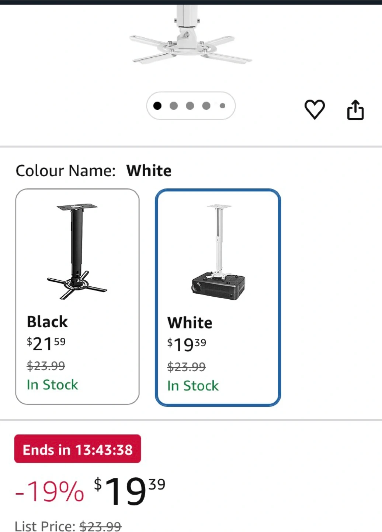Tap the Colour Name: White label

pyautogui.click(x=93, y=171)
